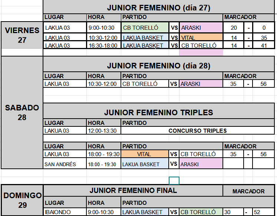Click the JUNIOR FEMENINO TRIPLES heading
Image resolution: width=277 pixels, height=216 pixels.
[159, 112]
